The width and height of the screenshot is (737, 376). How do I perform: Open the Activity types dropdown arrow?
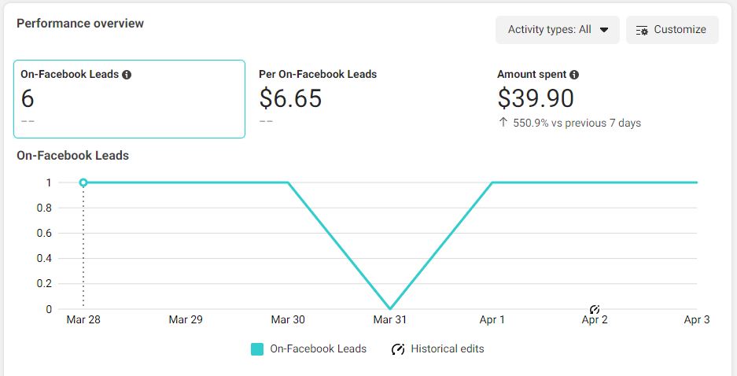click(x=604, y=30)
